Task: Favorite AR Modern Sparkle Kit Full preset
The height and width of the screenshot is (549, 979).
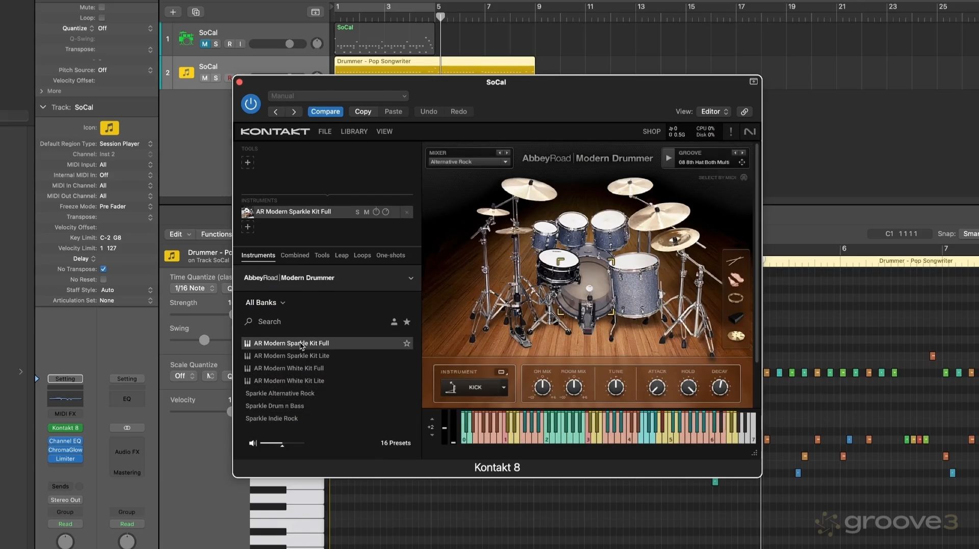Action: pos(406,343)
